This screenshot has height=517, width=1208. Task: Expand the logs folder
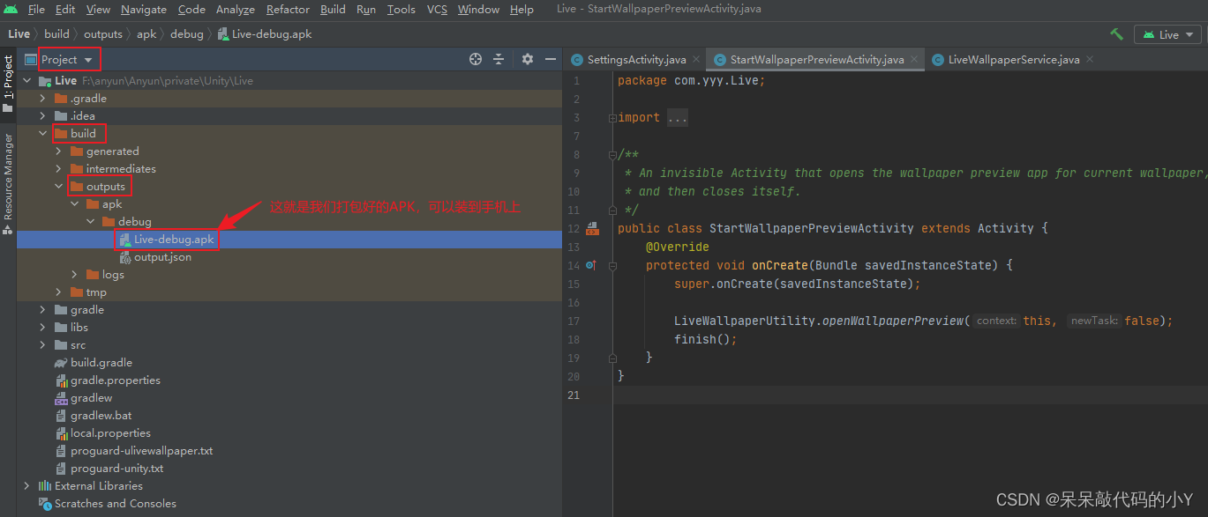pyautogui.click(x=74, y=275)
